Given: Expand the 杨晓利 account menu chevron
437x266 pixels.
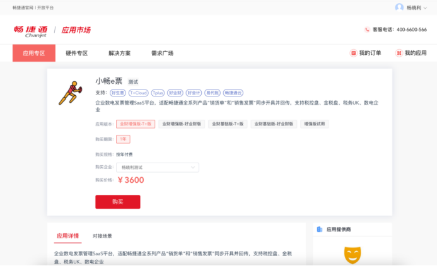Looking at the screenshot, I should coord(425,8).
